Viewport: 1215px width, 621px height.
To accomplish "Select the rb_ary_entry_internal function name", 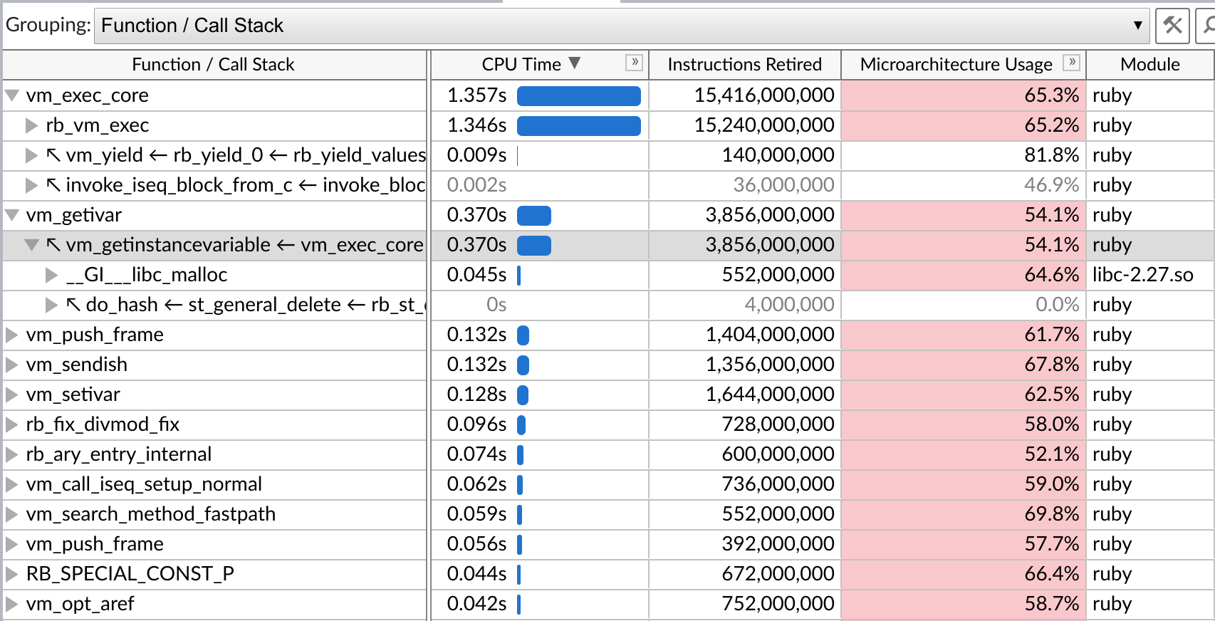I will pos(119,454).
